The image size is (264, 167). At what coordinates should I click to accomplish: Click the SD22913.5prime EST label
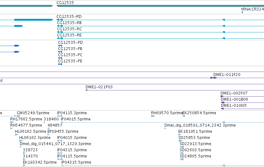coord(195,144)
